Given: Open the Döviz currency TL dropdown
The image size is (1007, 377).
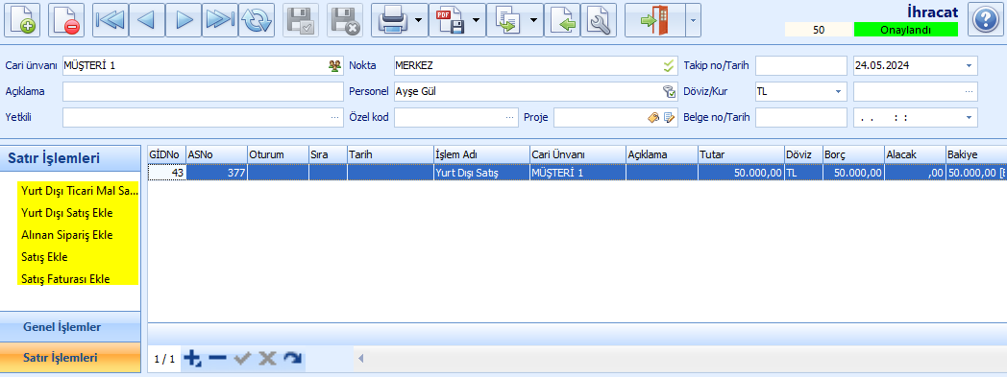Looking at the screenshot, I should pos(838,92).
